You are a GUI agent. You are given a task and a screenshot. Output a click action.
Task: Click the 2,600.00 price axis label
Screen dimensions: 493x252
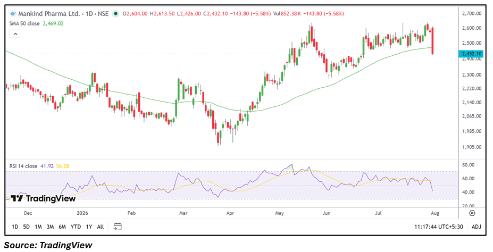tap(472, 28)
